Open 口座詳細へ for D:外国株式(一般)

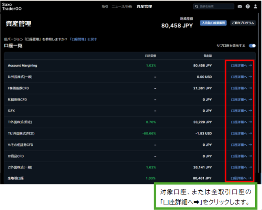coord(241,77)
